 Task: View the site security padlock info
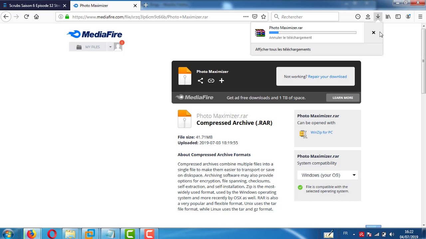coord(67,17)
